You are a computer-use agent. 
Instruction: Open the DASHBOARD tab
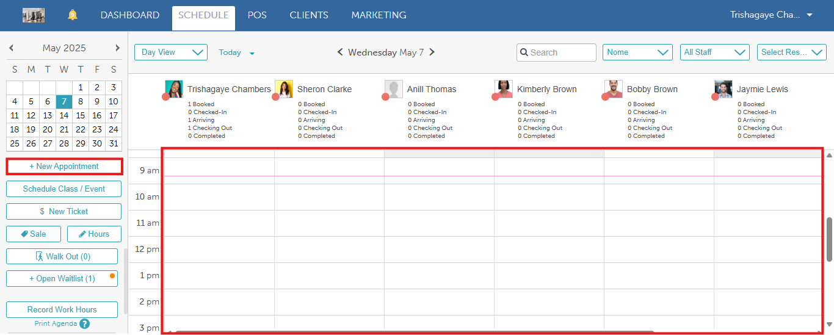pos(130,15)
